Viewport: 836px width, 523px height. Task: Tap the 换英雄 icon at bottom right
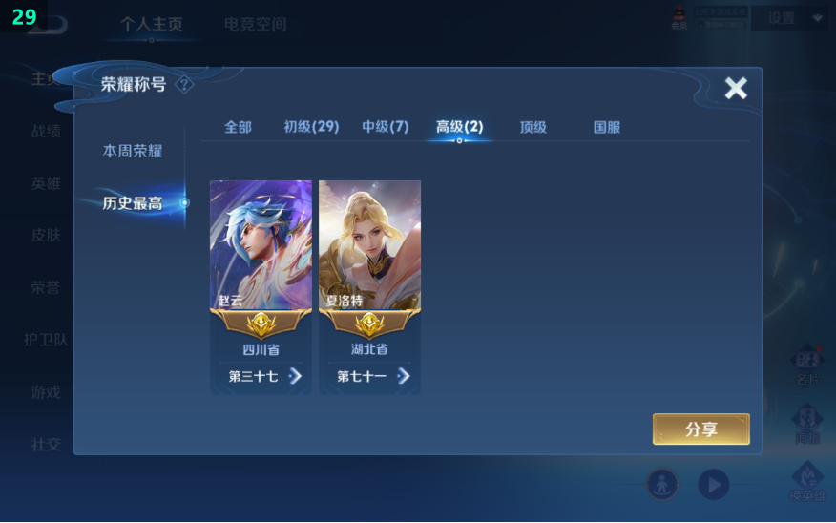coord(807,481)
